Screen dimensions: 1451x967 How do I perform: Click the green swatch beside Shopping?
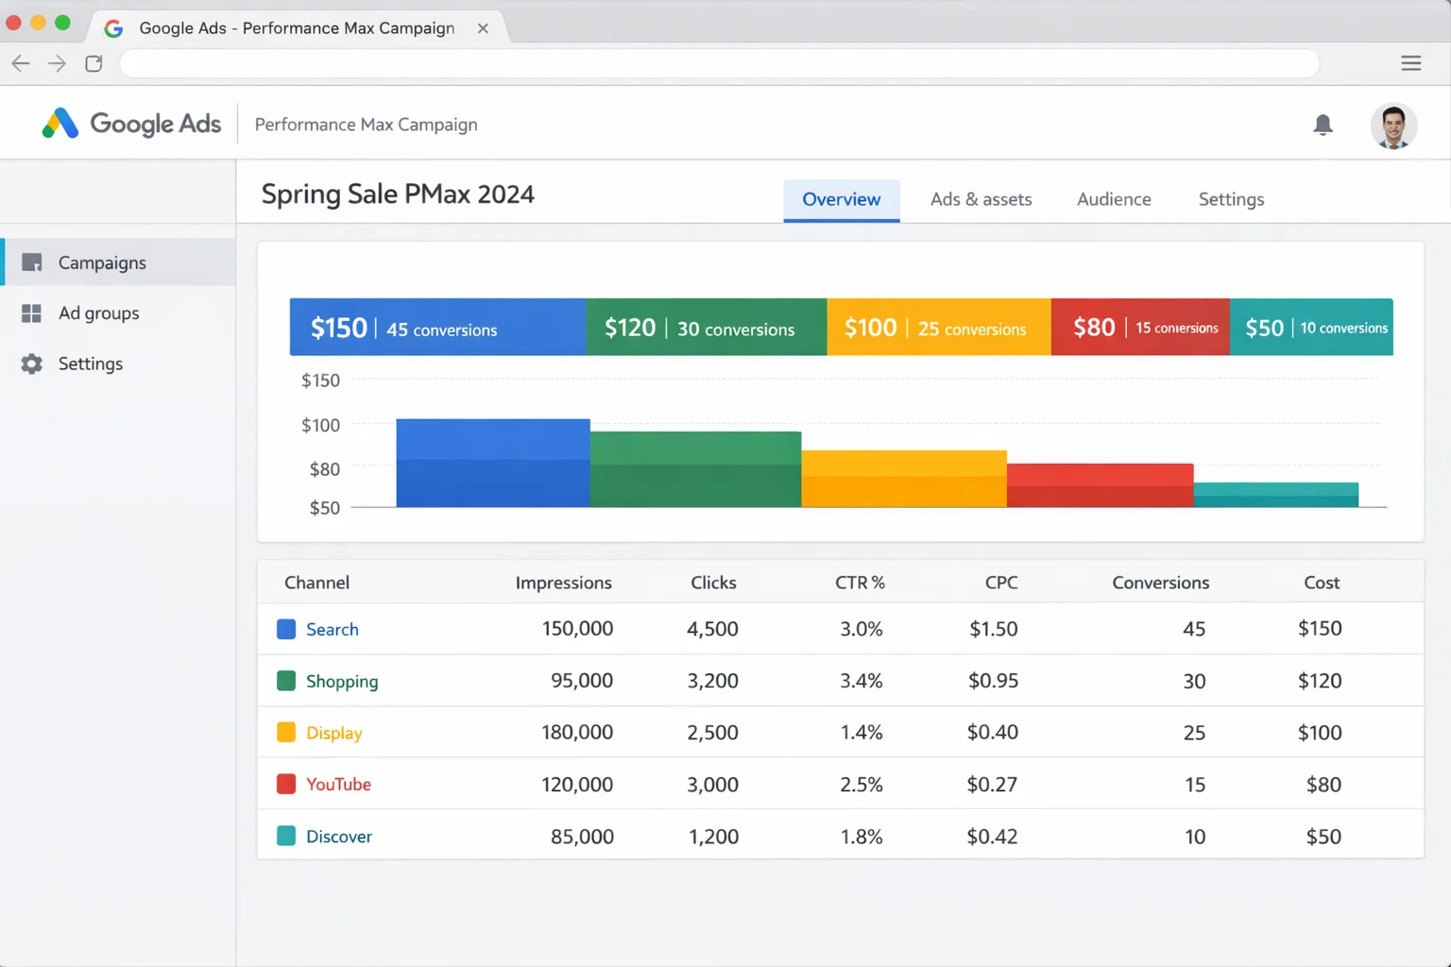(285, 680)
